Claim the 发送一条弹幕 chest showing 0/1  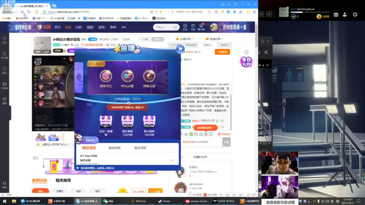coord(106,121)
